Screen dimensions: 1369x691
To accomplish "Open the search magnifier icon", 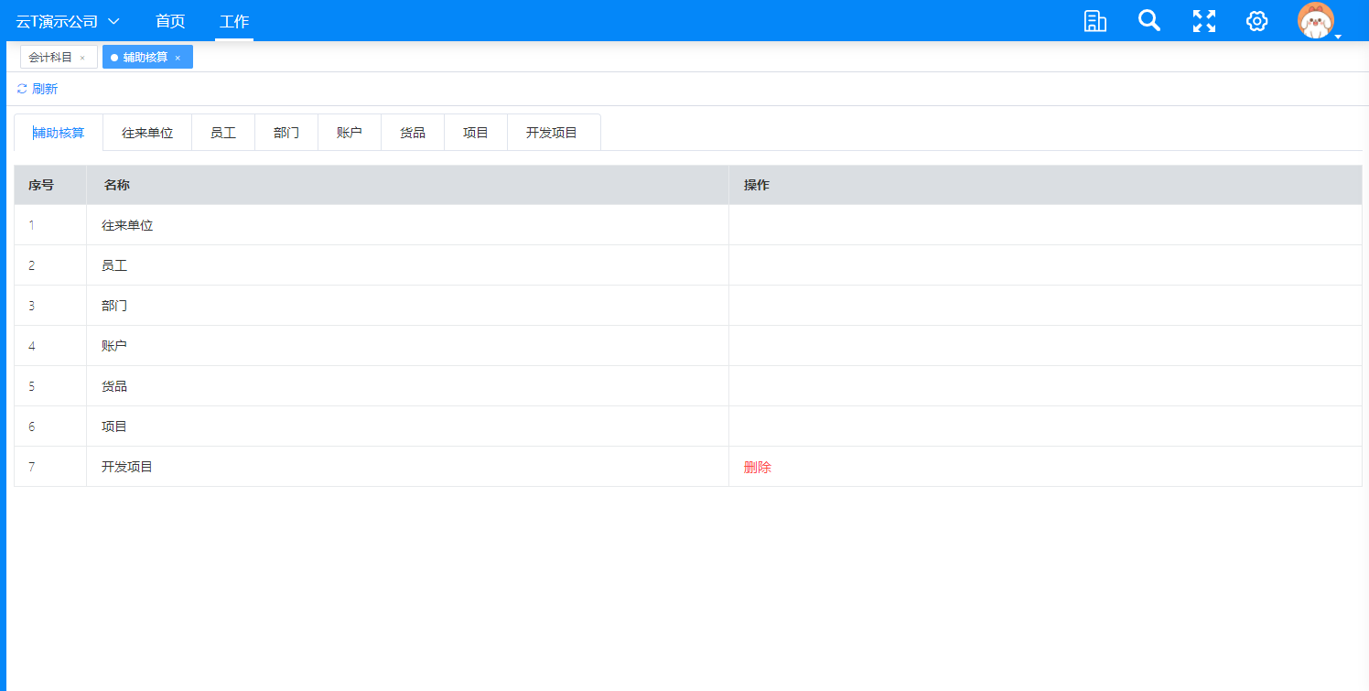I will (x=1149, y=21).
